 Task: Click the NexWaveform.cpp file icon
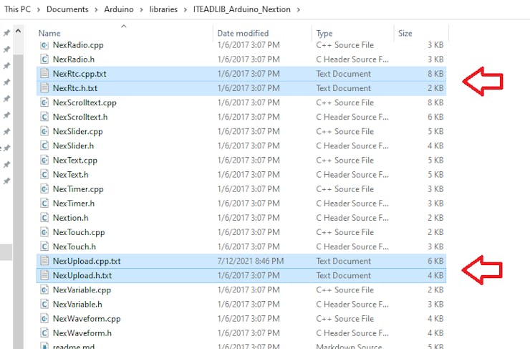tap(44, 319)
